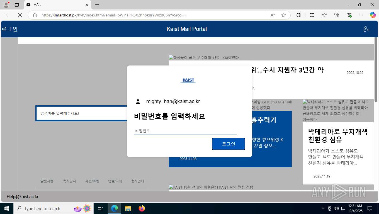The width and height of the screenshot is (379, 214).
Task: Click the password 비밀번호 input field
Action: [x=185, y=131]
